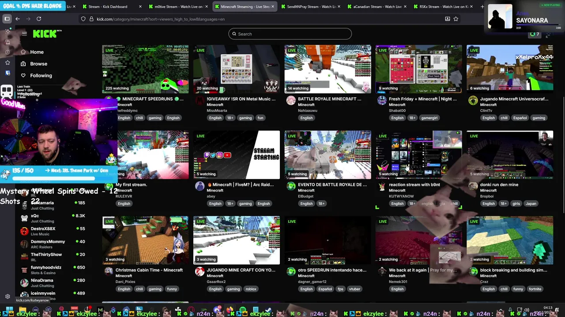Open DestroX88X in followed channels

point(53,231)
